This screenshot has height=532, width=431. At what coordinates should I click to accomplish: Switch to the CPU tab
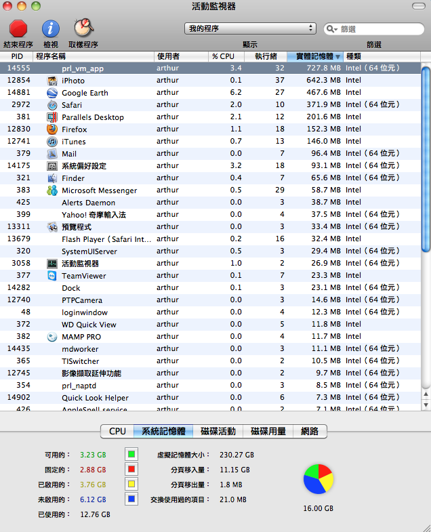point(117,431)
